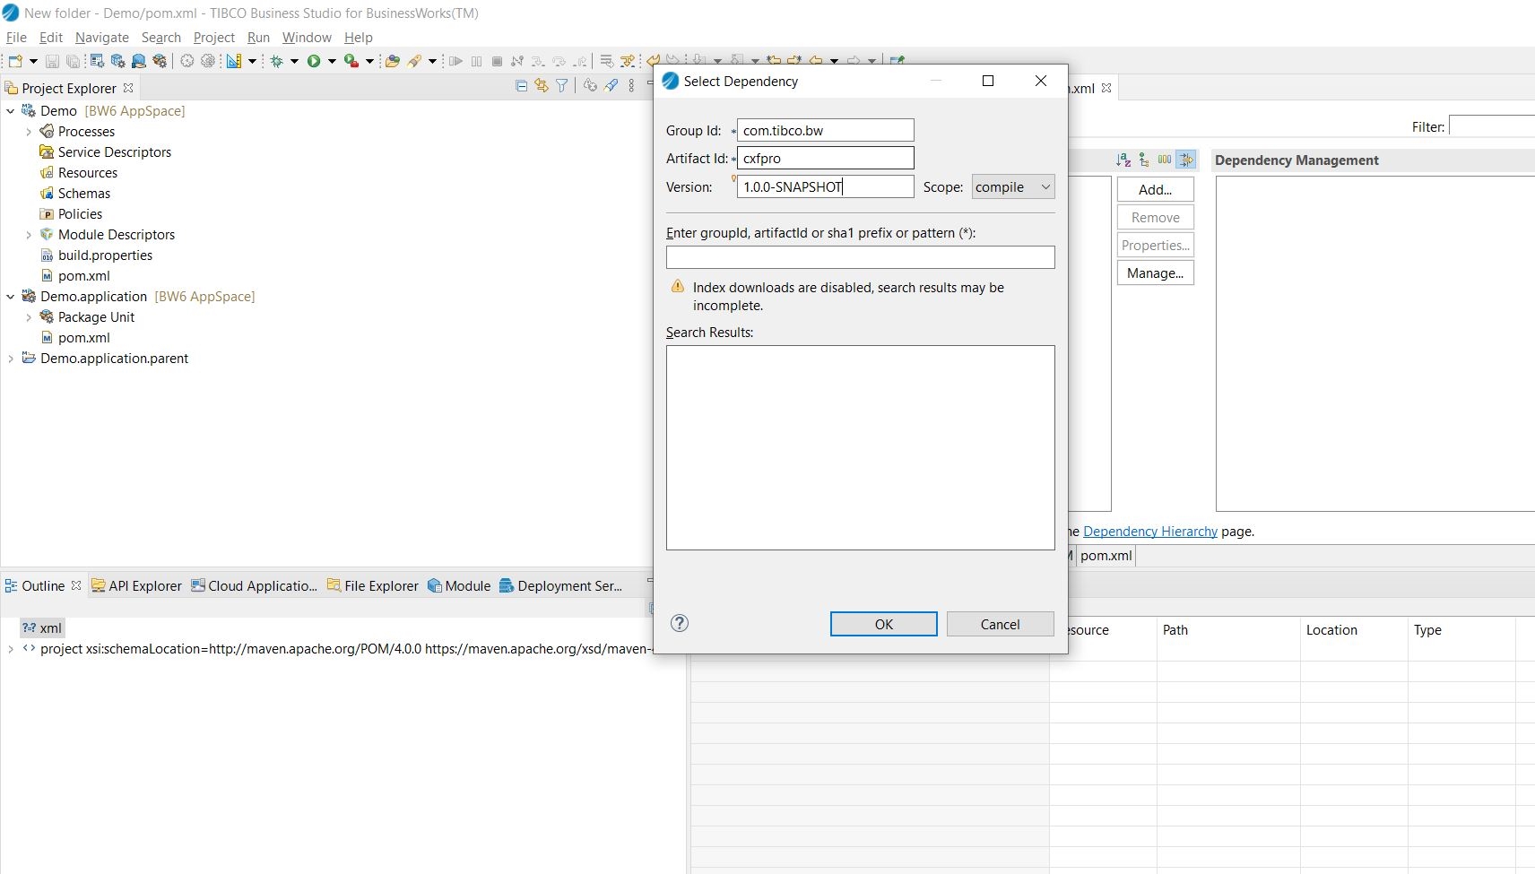Image resolution: width=1535 pixels, height=874 pixels.
Task: Click the filter funnel icon in Project Explorer
Action: click(562, 86)
